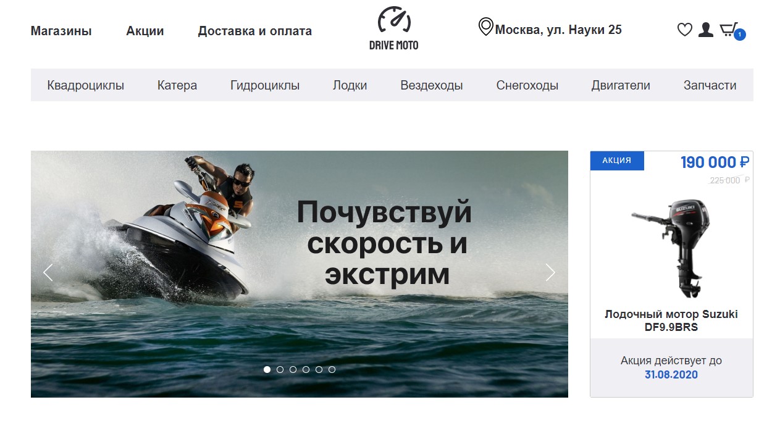Click the jet ski banner image

coord(300,274)
